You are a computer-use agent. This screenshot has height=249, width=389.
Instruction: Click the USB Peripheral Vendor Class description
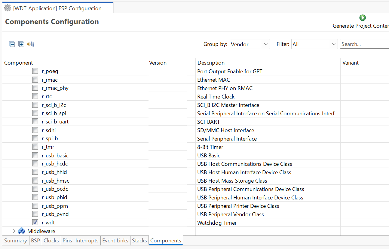tap(231, 214)
